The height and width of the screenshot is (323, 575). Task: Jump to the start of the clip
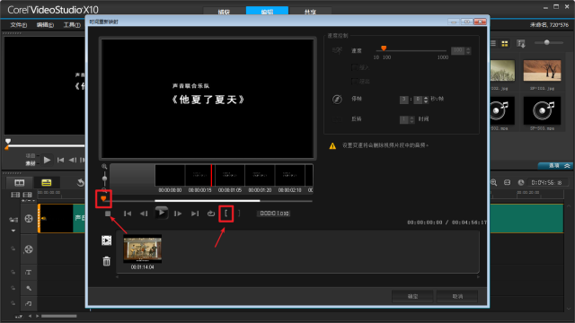[128, 214]
